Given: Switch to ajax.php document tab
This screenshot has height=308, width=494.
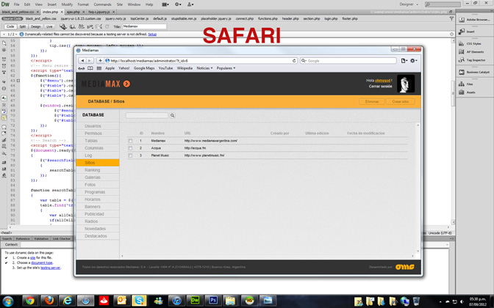Looking at the screenshot, I should 73,12.
